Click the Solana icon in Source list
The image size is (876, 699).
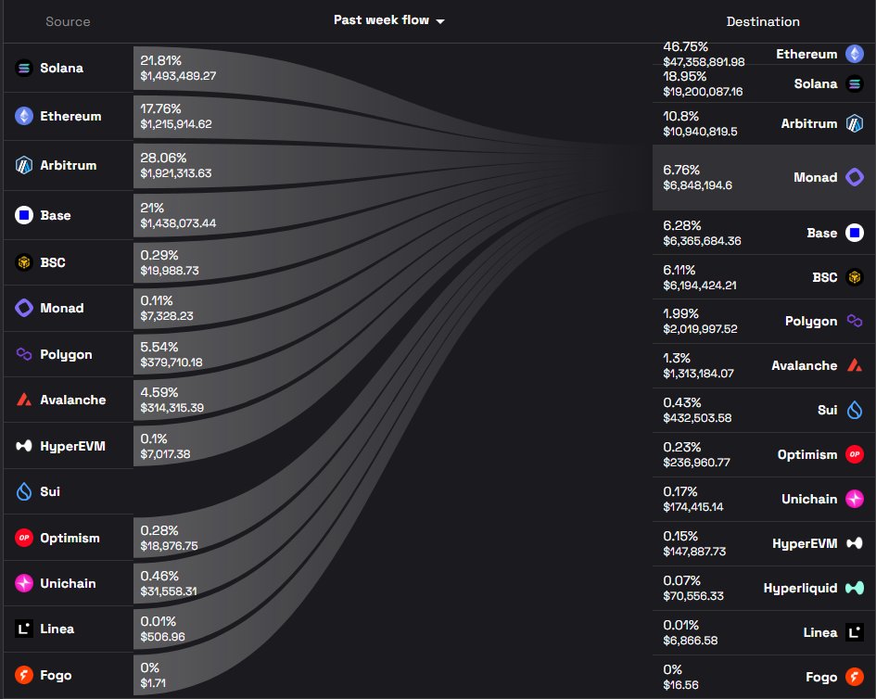pyautogui.click(x=24, y=69)
